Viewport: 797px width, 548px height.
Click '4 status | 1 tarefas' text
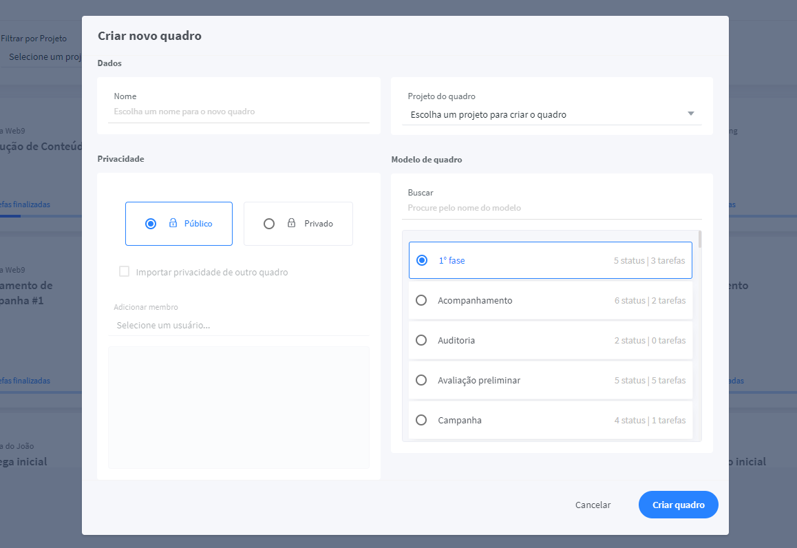[650, 420]
